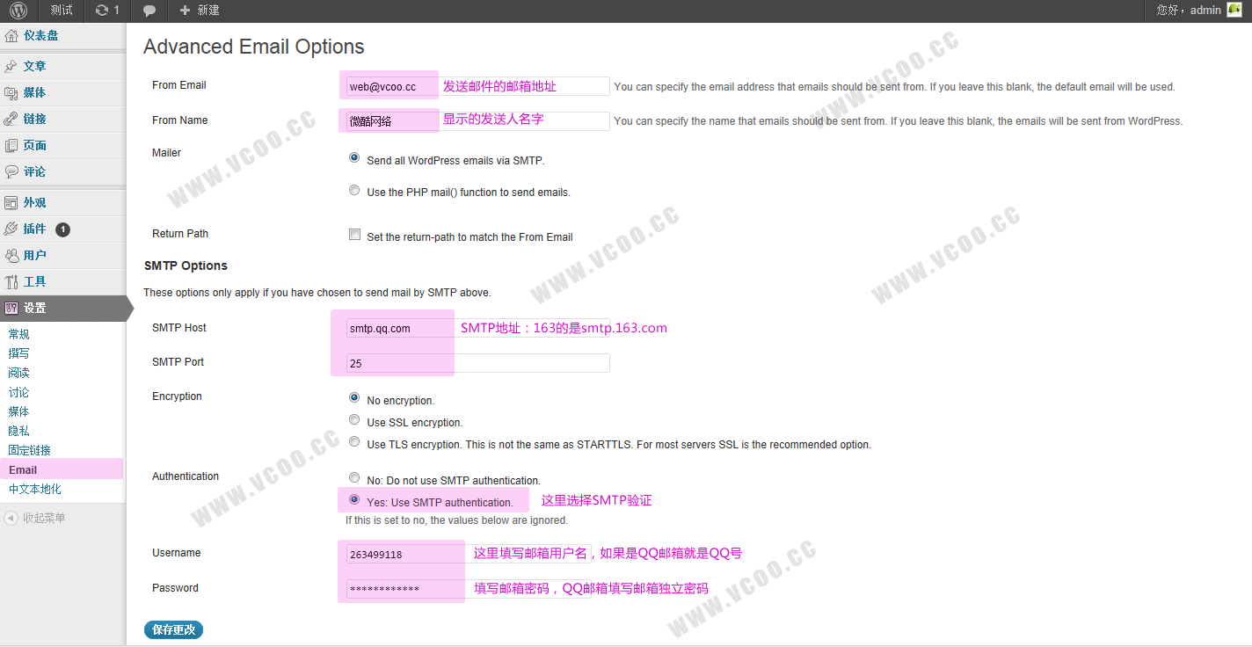Open the 工具 tools menu
1252x647 pixels.
coord(34,281)
